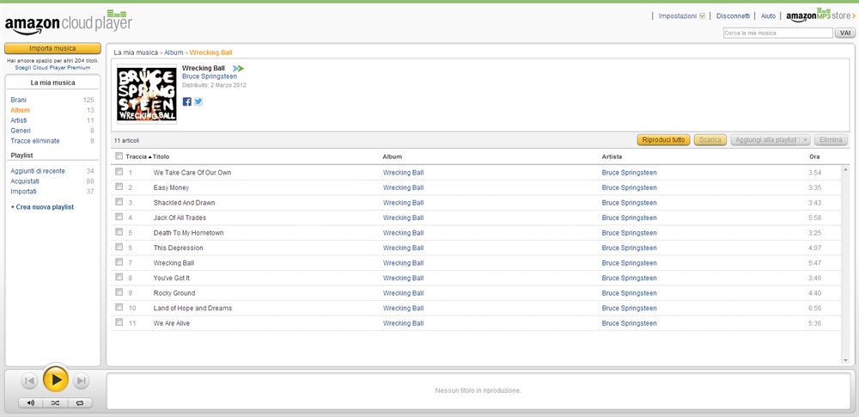The image size is (859, 417).
Task: Click the green arrows beside Wrecking Ball title
Action: tap(238, 69)
